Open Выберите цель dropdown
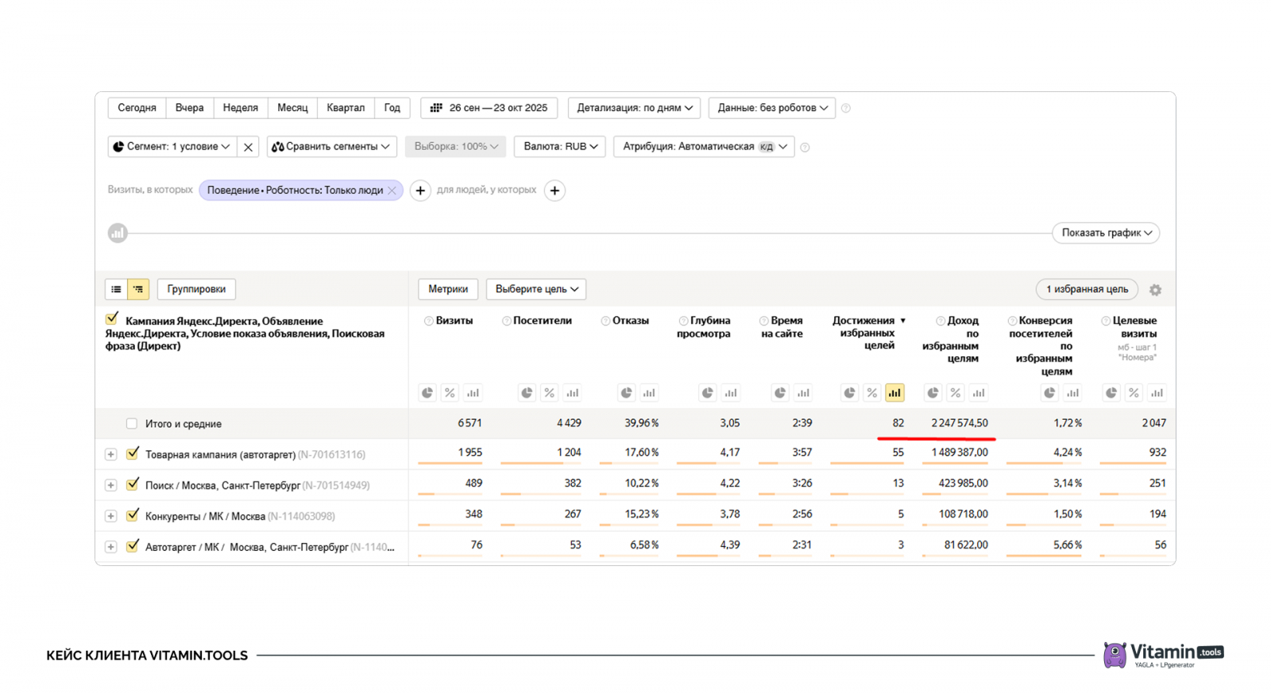Image resolution: width=1271 pixels, height=693 pixels. pos(536,289)
